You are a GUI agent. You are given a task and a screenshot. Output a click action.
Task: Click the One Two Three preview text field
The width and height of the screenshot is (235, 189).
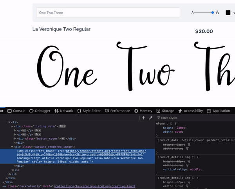coord(108,13)
